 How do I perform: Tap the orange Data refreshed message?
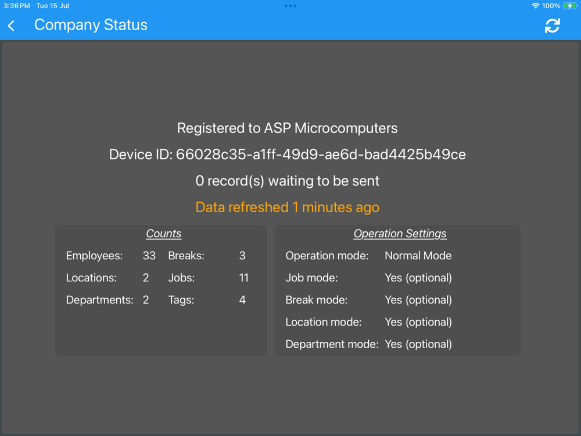point(287,208)
